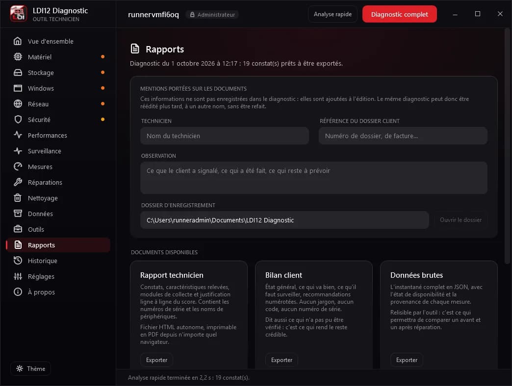Navigate to Performances section
Viewport: 512px width, 386px height.
58,135
